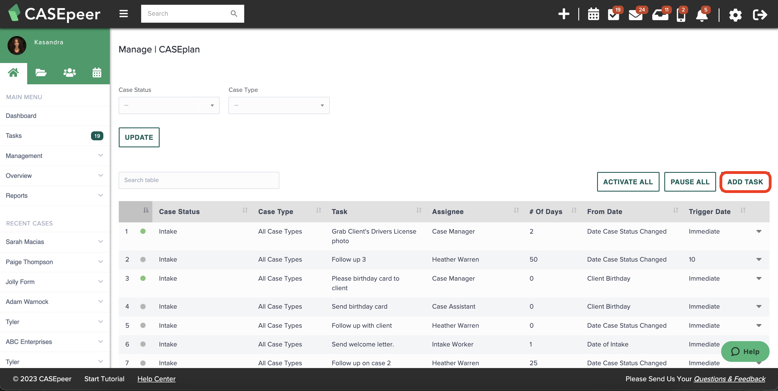The height and width of the screenshot is (391, 778).
Task: Toggle status dot for Please birthday card task
Action: coord(143,278)
